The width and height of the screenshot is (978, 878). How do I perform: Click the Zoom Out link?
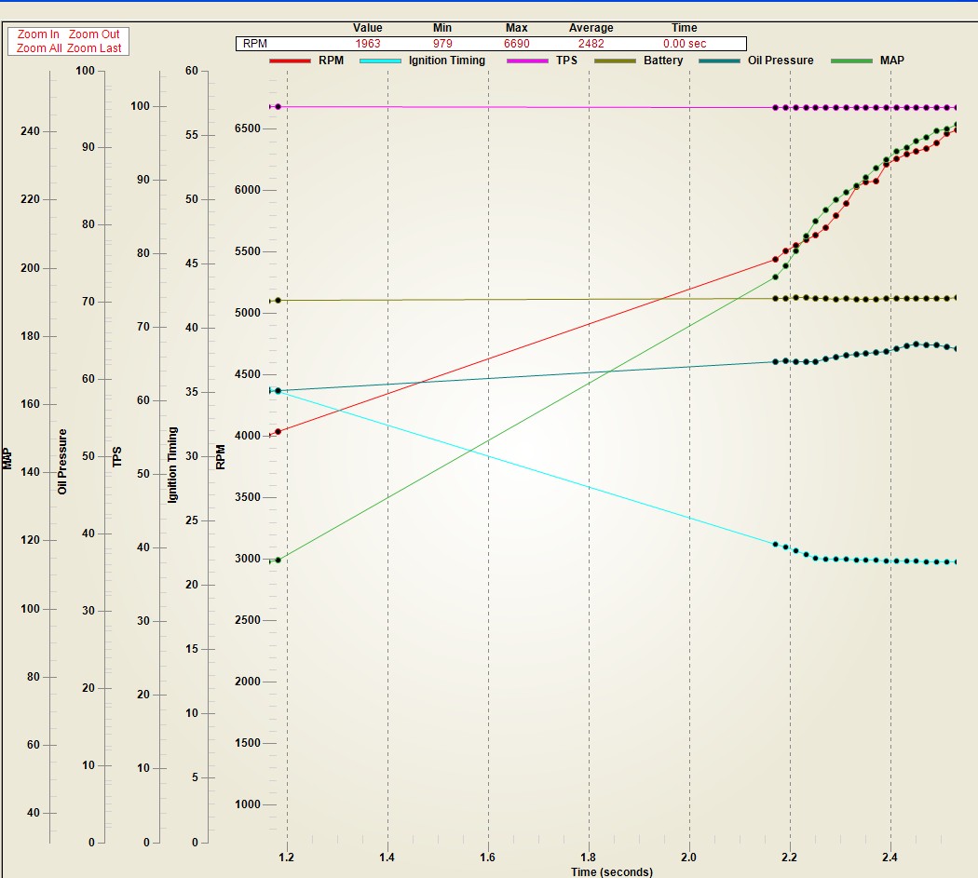(94, 34)
